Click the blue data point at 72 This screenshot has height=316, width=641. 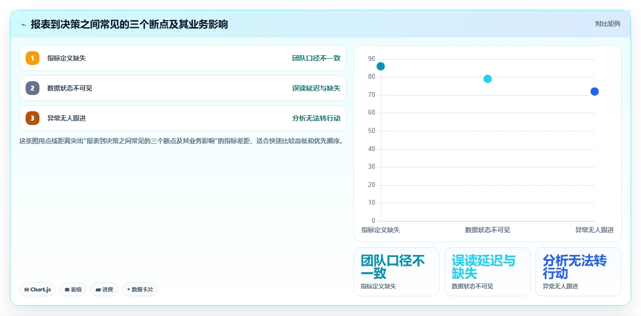tap(595, 92)
